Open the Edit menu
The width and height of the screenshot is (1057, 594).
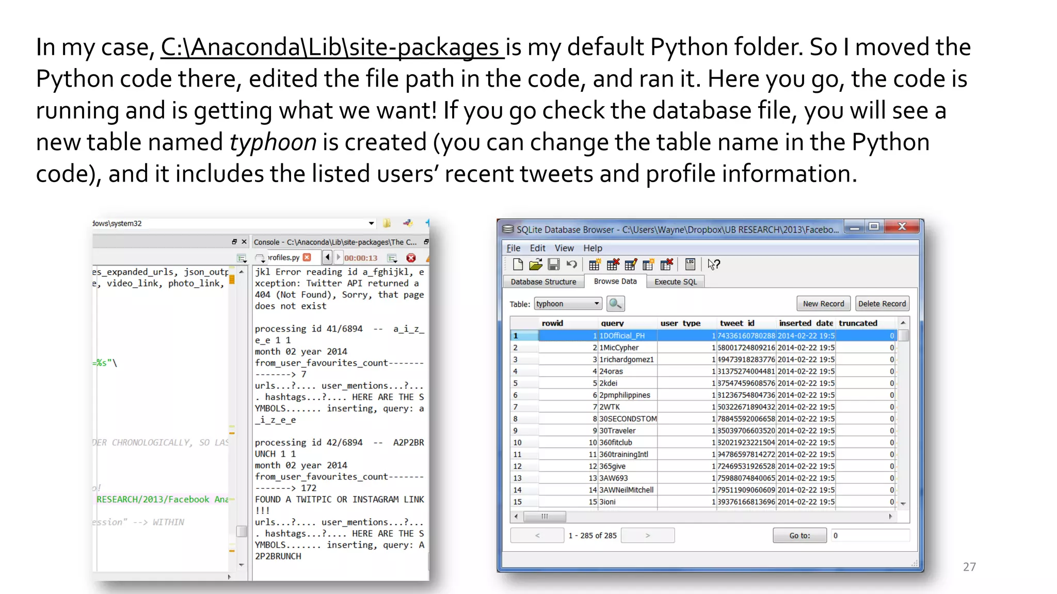[x=537, y=248]
